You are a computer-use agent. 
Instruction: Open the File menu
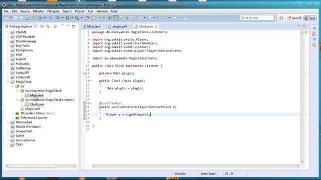pos(6,11)
